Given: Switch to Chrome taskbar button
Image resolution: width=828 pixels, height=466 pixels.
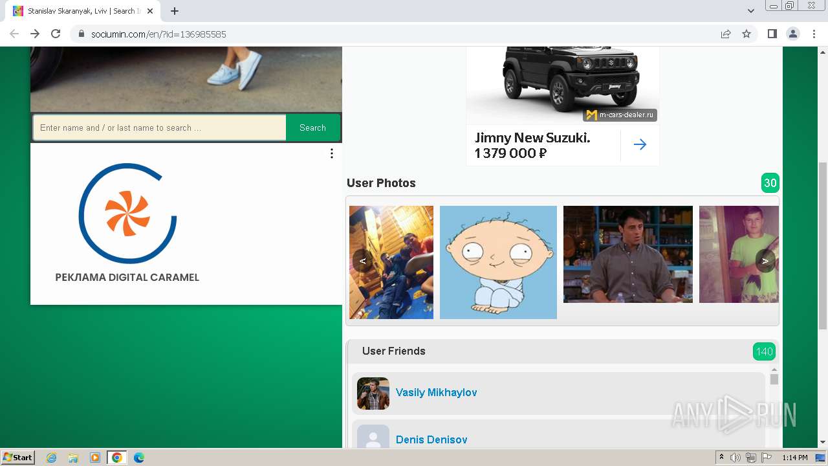Looking at the screenshot, I should pyautogui.click(x=117, y=458).
